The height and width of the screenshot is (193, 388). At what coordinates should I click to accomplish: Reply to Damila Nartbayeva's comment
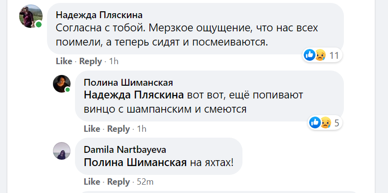tap(119, 182)
